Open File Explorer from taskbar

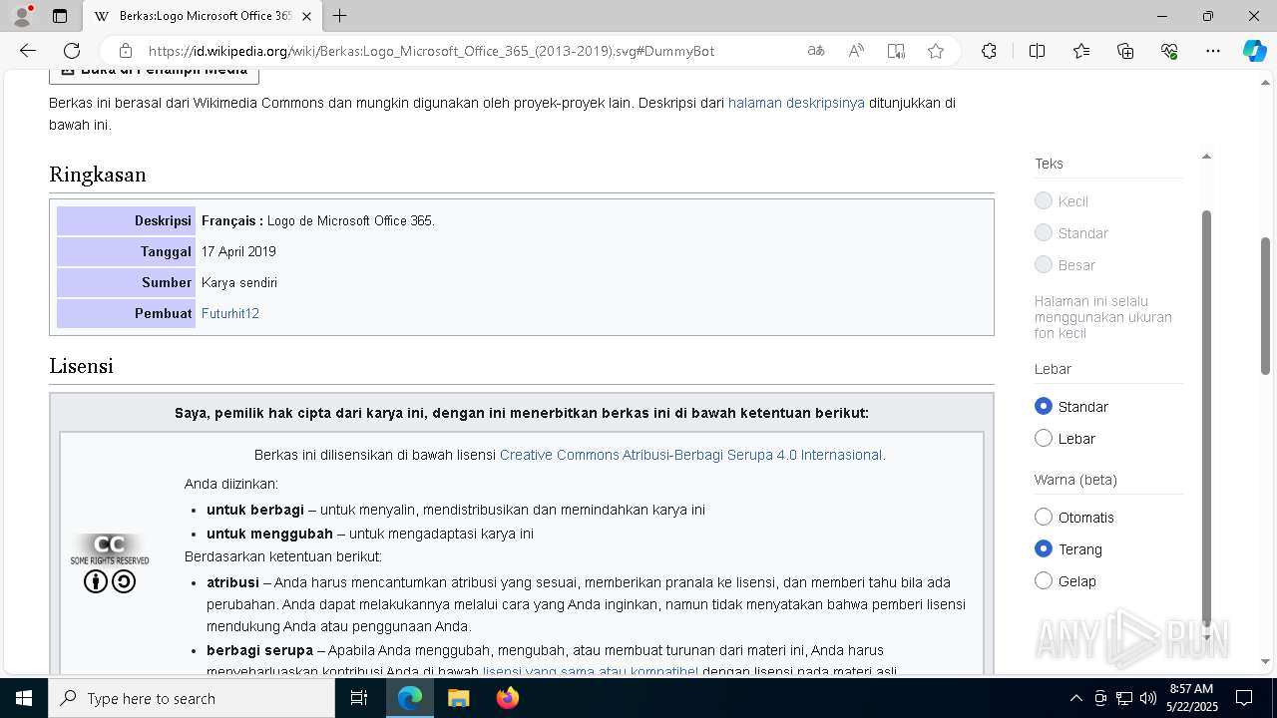point(458,698)
